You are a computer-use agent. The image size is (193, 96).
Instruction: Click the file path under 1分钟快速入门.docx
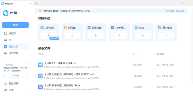tap(72, 67)
